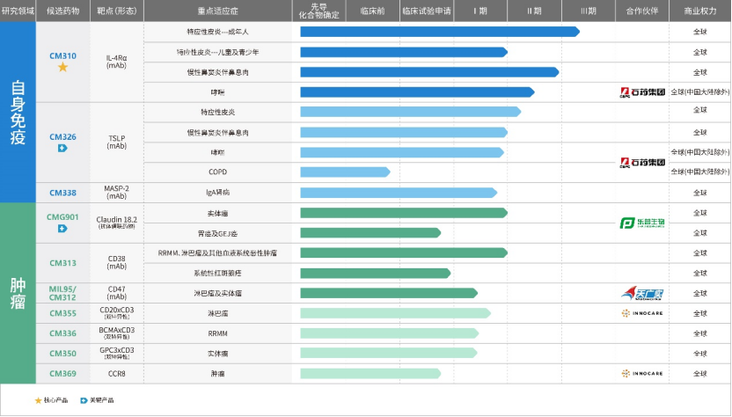Viewport: 732px width, 417px height.
Task: Select the CMG901 drug candidate label
Action: click(62, 217)
